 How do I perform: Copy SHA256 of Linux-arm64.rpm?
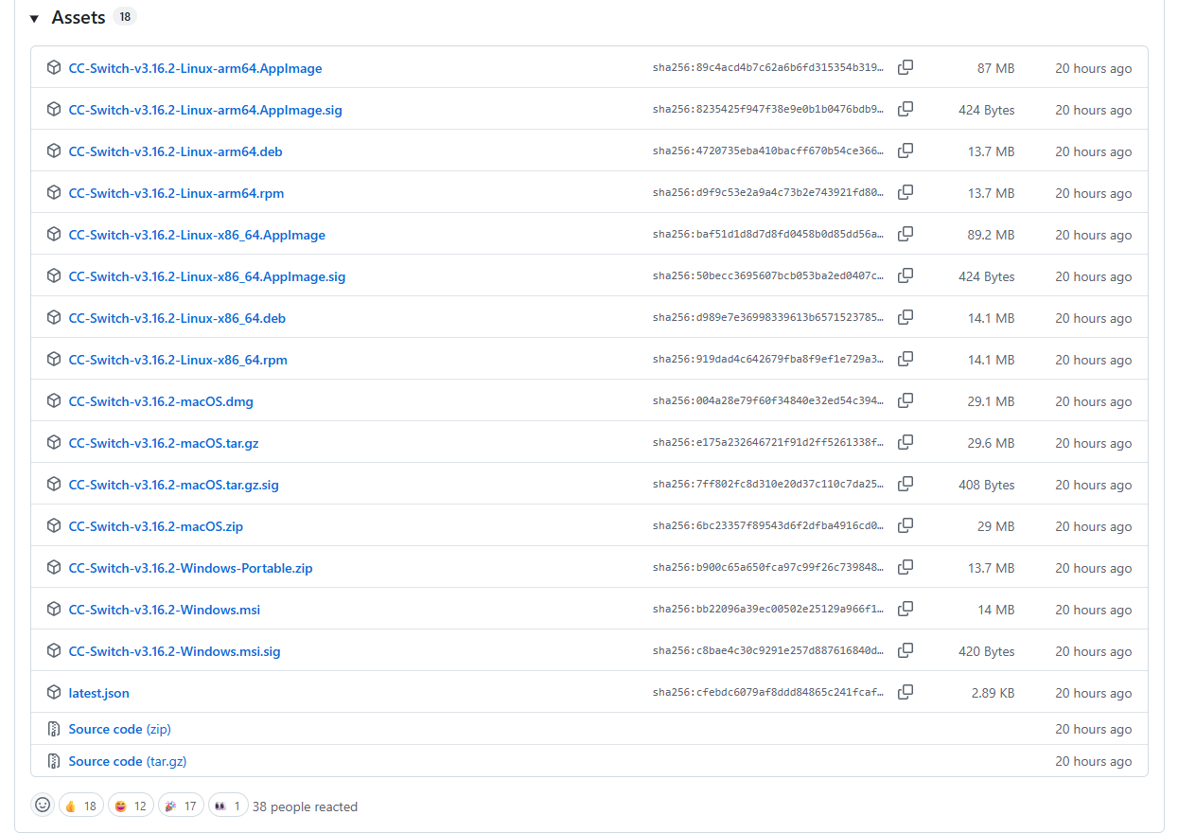coord(905,192)
